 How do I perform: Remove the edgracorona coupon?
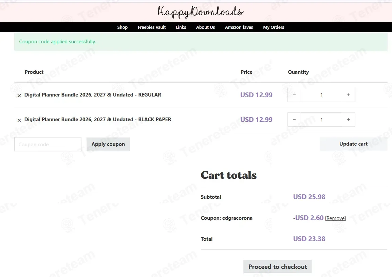click(336, 218)
